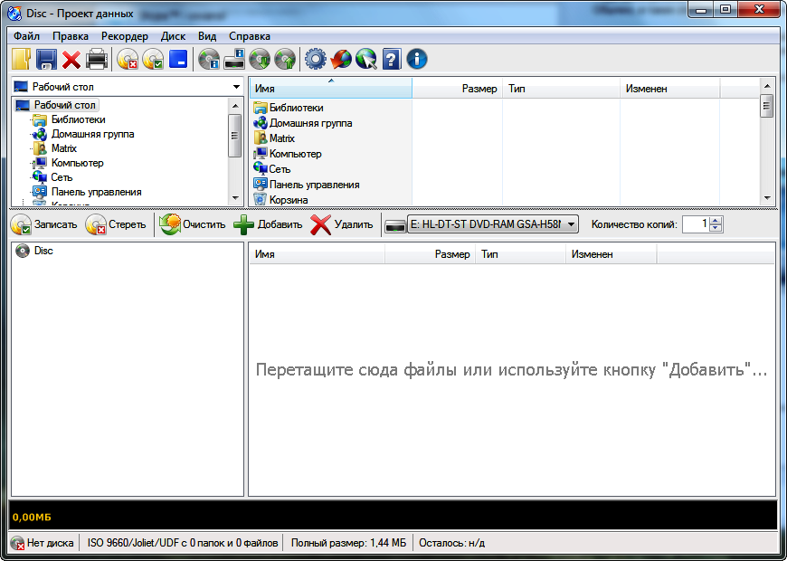
Task: Click the blue question mark help icon
Action: click(x=391, y=60)
